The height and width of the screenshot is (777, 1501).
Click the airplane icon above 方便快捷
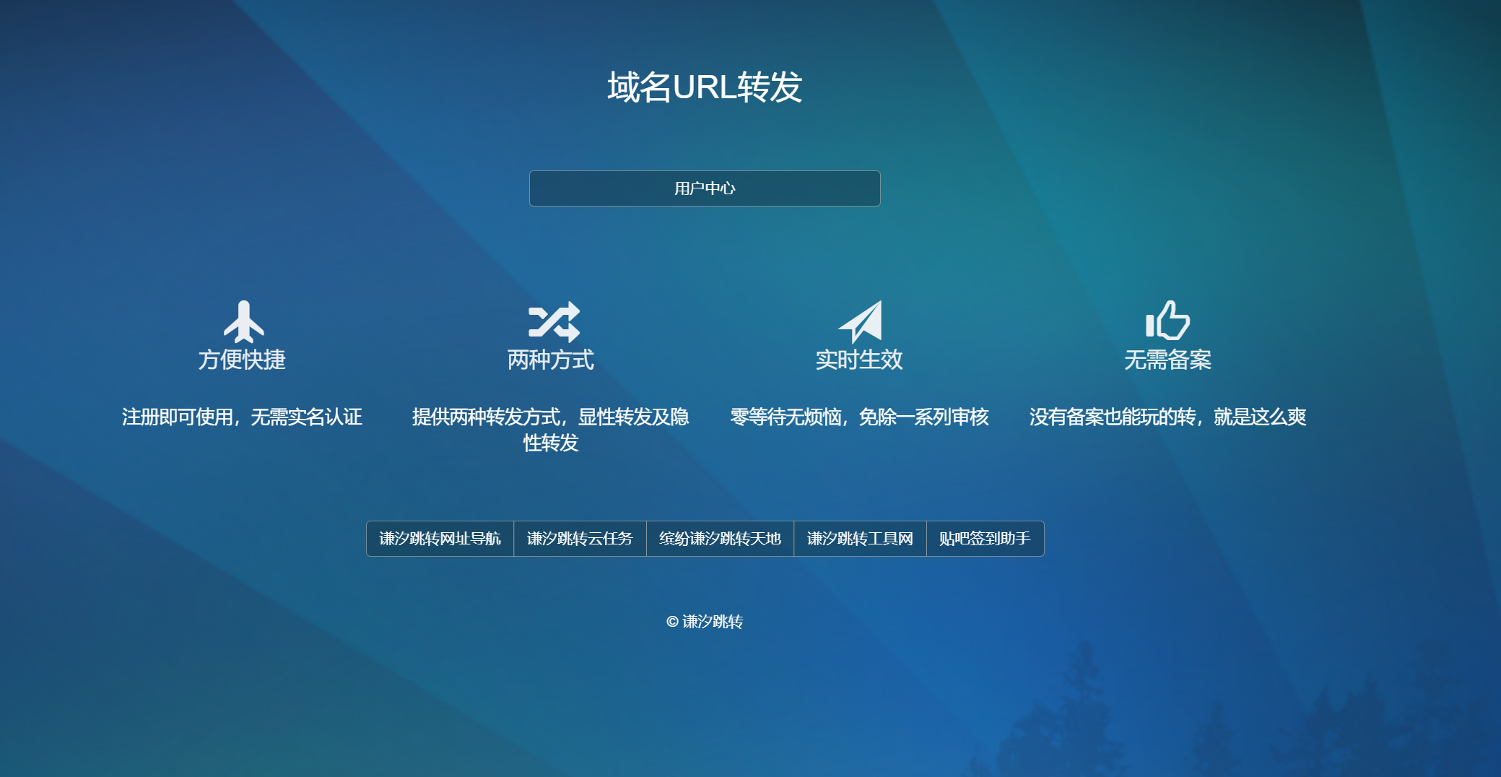pyautogui.click(x=245, y=323)
